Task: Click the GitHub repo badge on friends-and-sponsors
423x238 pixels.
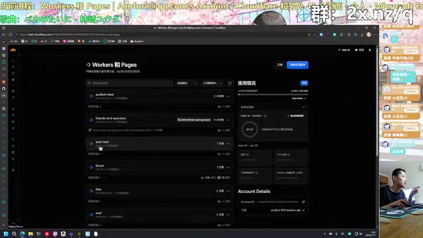Action: 194,120
